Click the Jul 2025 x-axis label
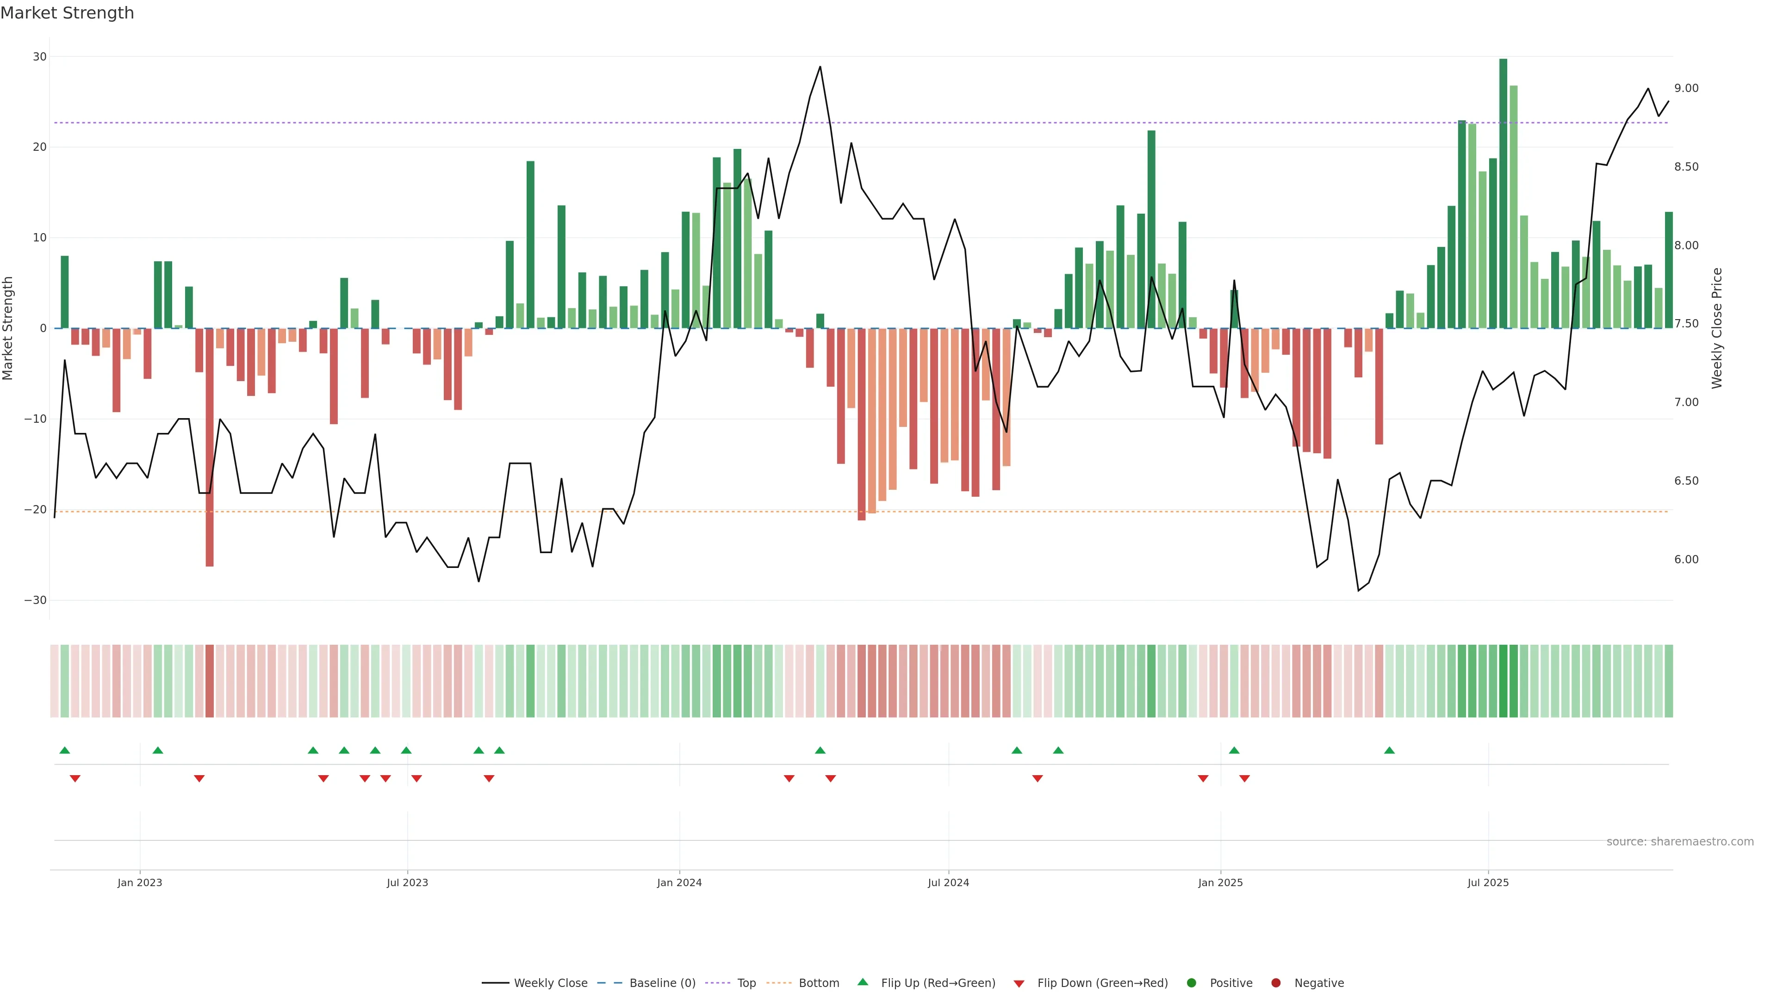The height and width of the screenshot is (999, 1777). 1488,882
